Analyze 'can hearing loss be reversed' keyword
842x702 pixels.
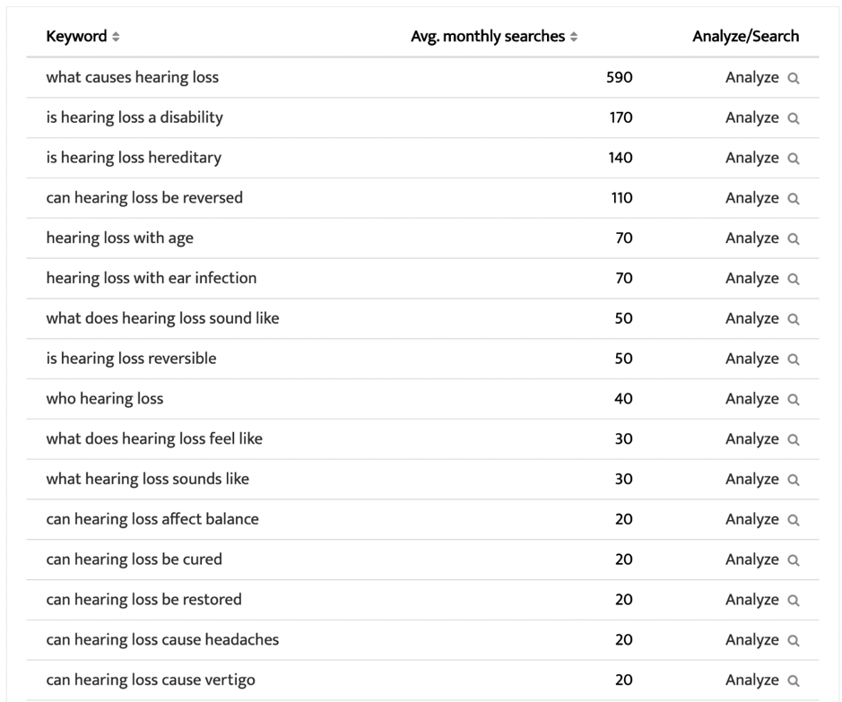click(751, 198)
